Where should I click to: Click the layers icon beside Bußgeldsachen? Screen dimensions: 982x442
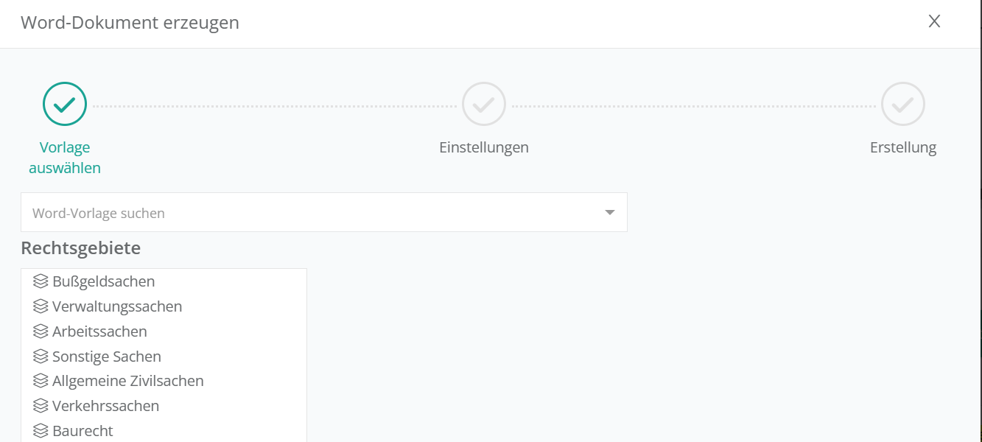pyautogui.click(x=41, y=281)
